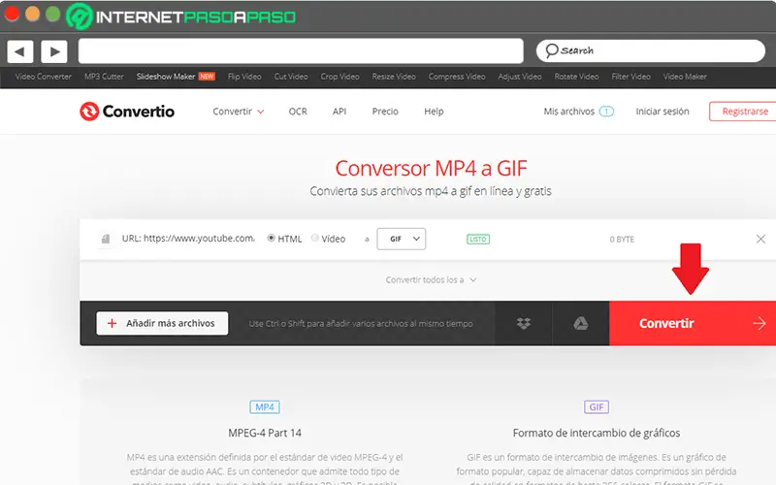776x485 pixels.
Task: Open the Precio page
Action: point(385,112)
